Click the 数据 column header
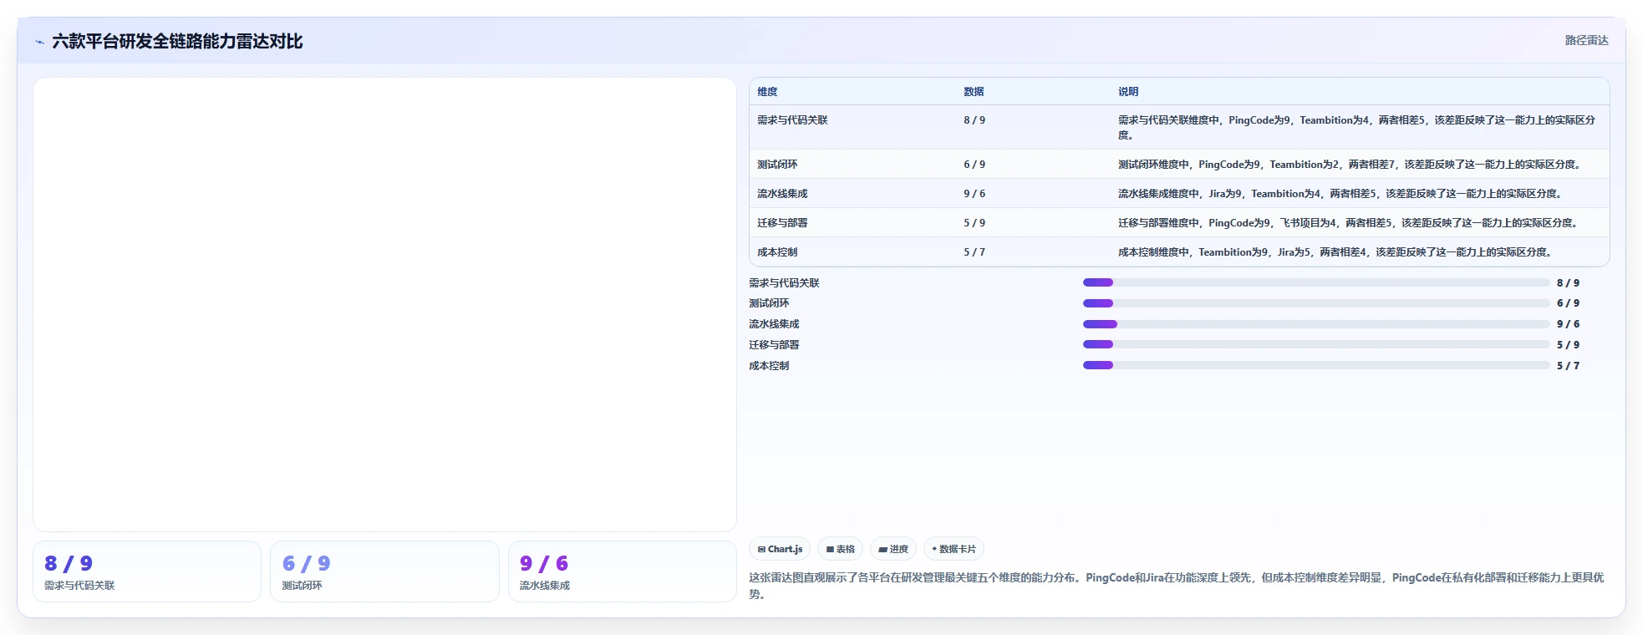Viewport: 1643px width, 635px height. pos(974,92)
